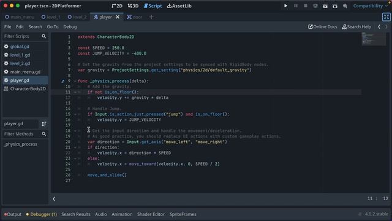Click the move_and_slide() call
This screenshot has width=392, height=221.
pyautogui.click(x=107, y=175)
